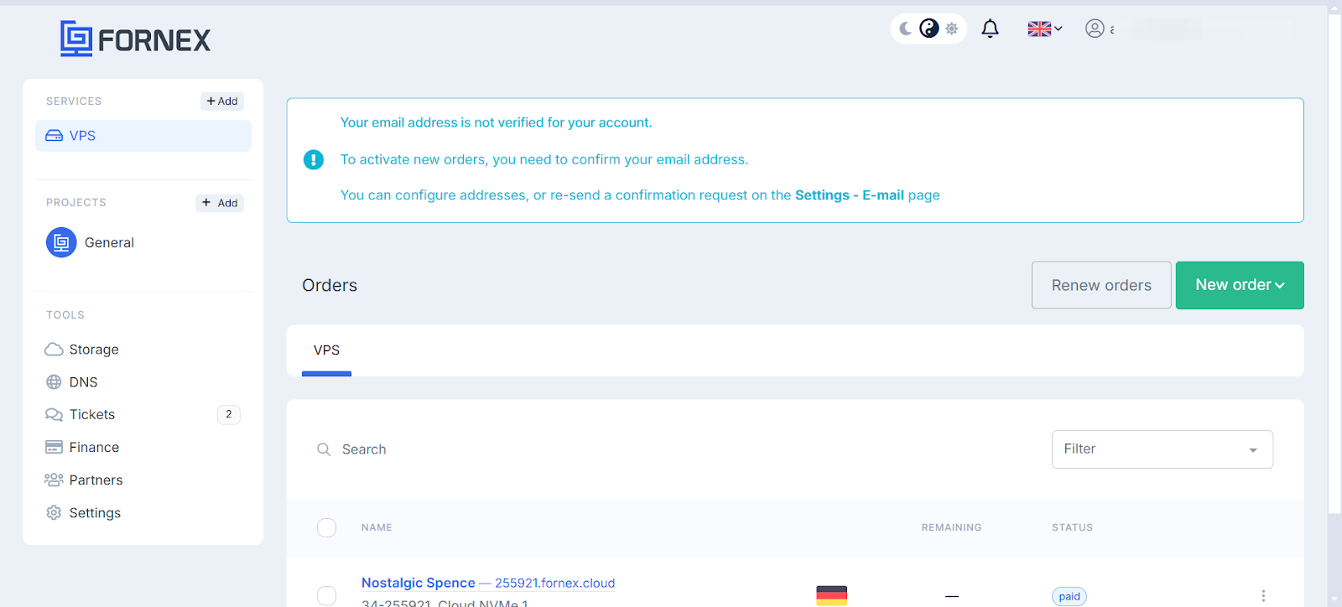The width and height of the screenshot is (1342, 607).
Task: Click the Fornex logo
Action: (135, 39)
